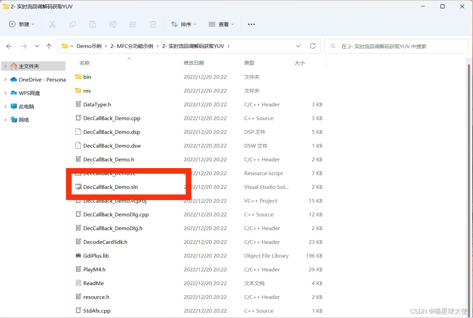Click the file name DecCallBack_Demo.sln
473x318 pixels.
coord(111,187)
